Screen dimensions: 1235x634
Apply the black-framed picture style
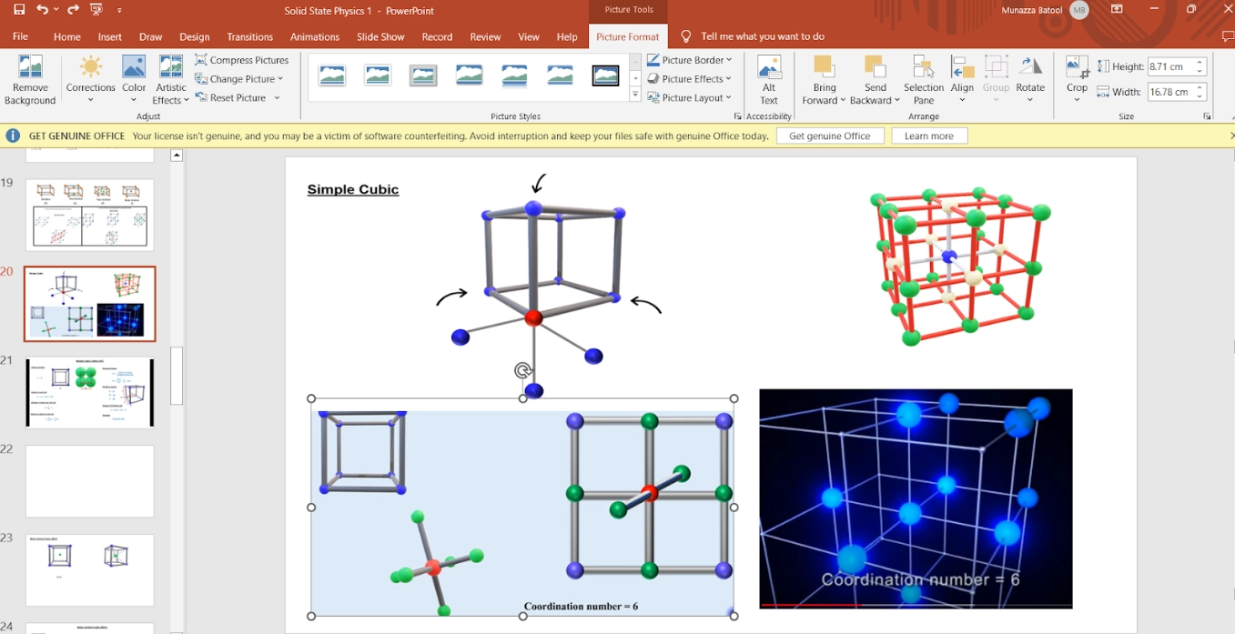(x=605, y=76)
